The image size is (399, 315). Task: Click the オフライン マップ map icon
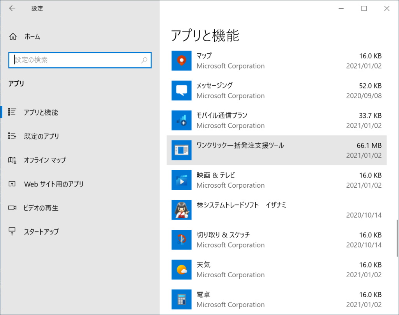point(12,160)
